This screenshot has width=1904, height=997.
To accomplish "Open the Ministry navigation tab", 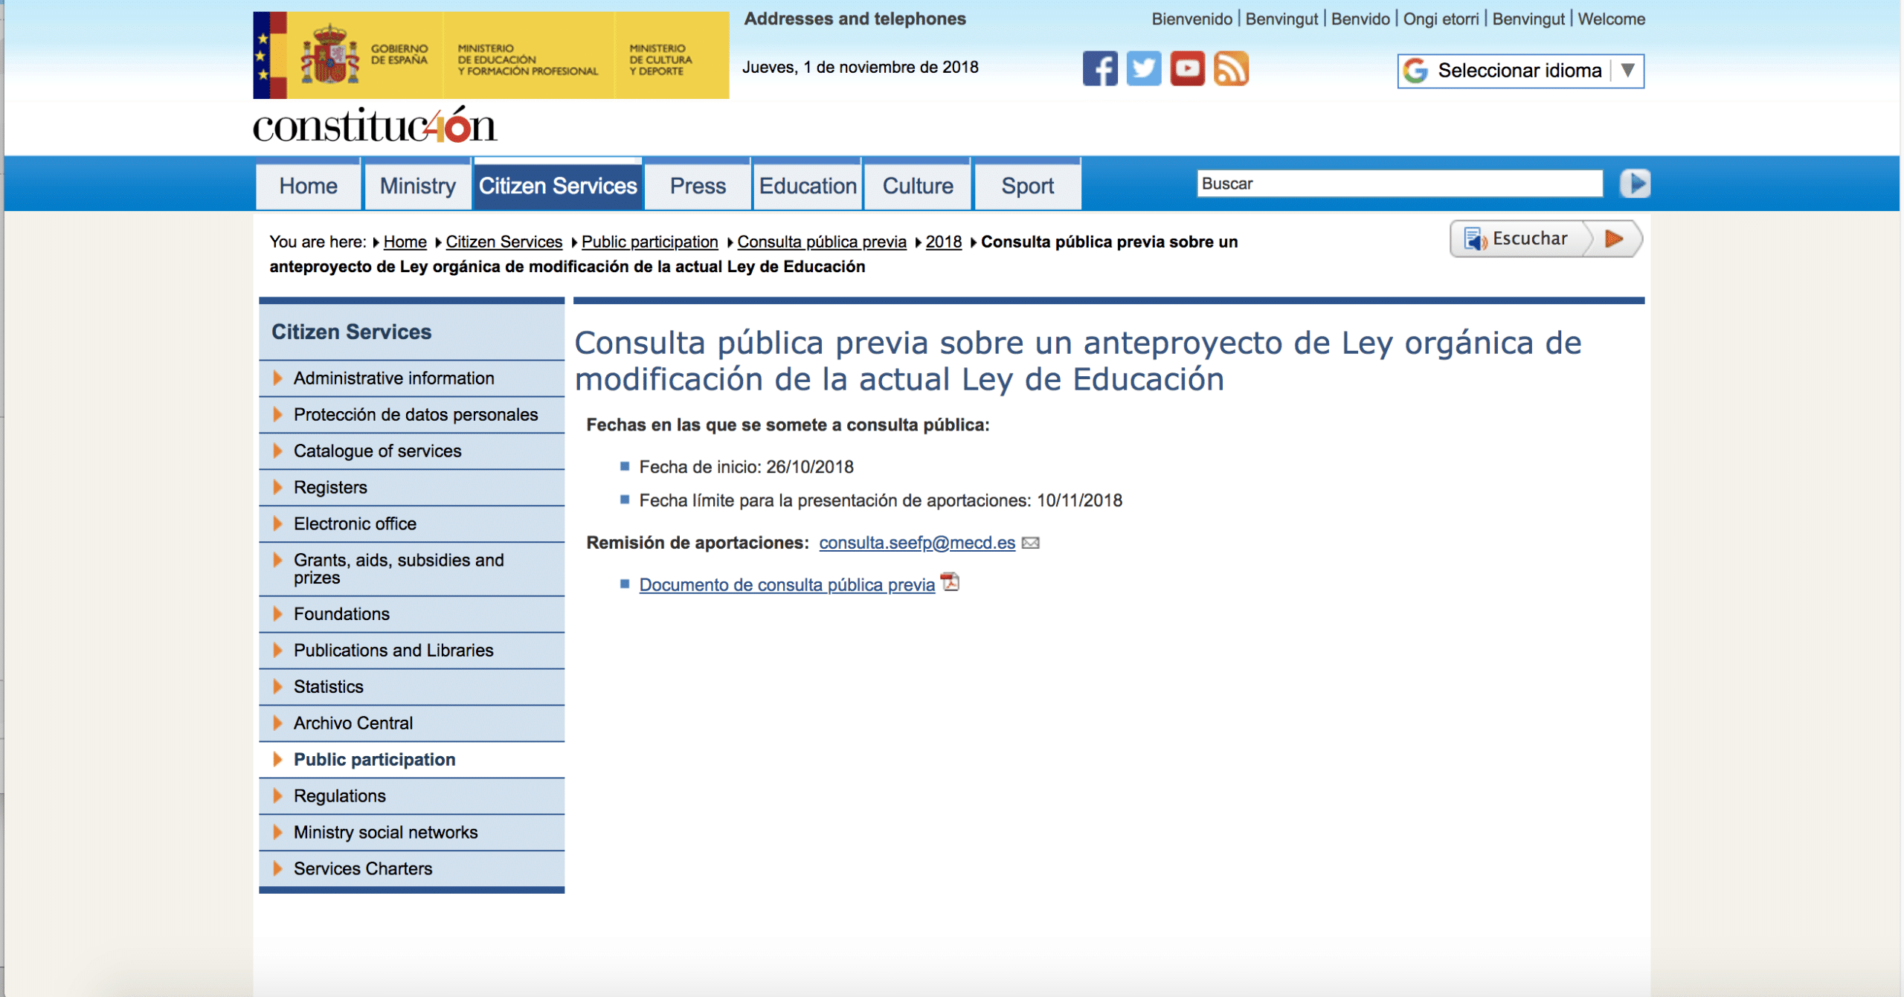I will [x=418, y=185].
